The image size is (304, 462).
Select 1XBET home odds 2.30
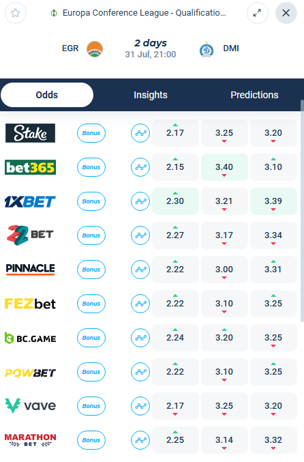click(x=175, y=201)
